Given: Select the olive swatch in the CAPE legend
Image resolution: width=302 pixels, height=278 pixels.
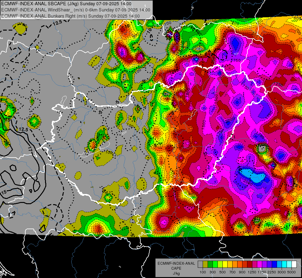Looking at the screenshot, I should click(x=205, y=264).
